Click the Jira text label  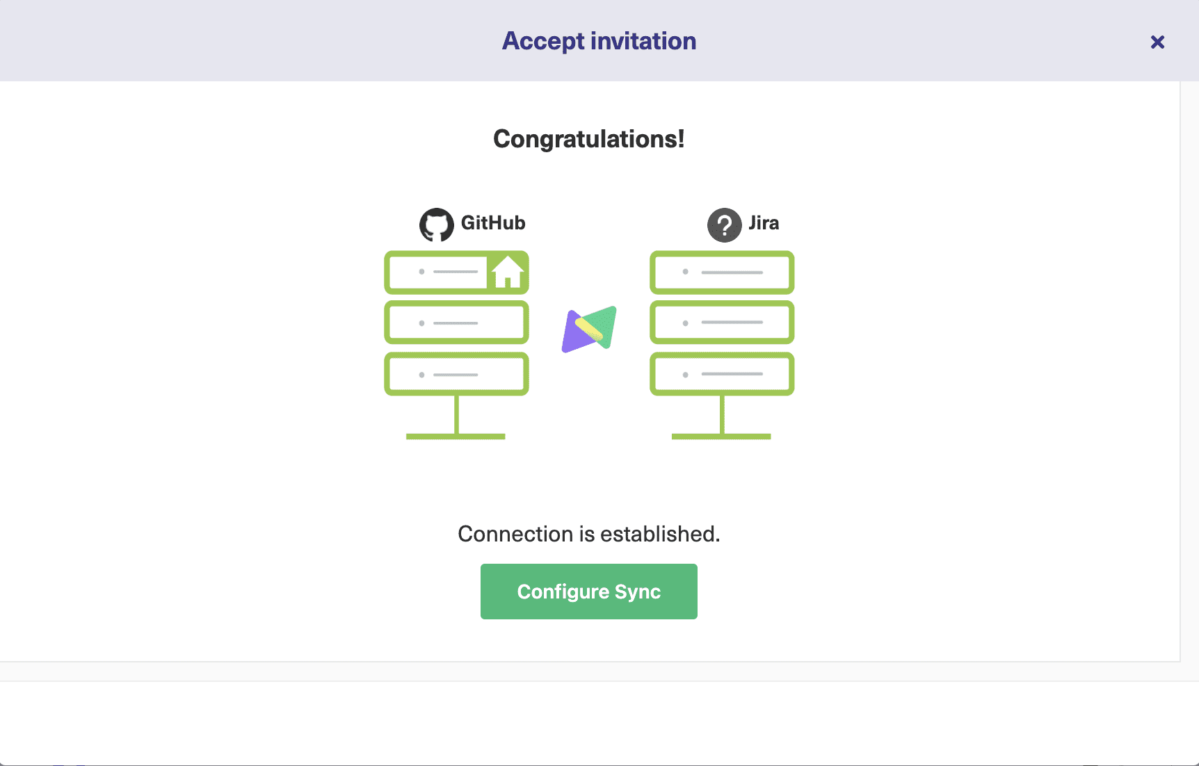[764, 223]
